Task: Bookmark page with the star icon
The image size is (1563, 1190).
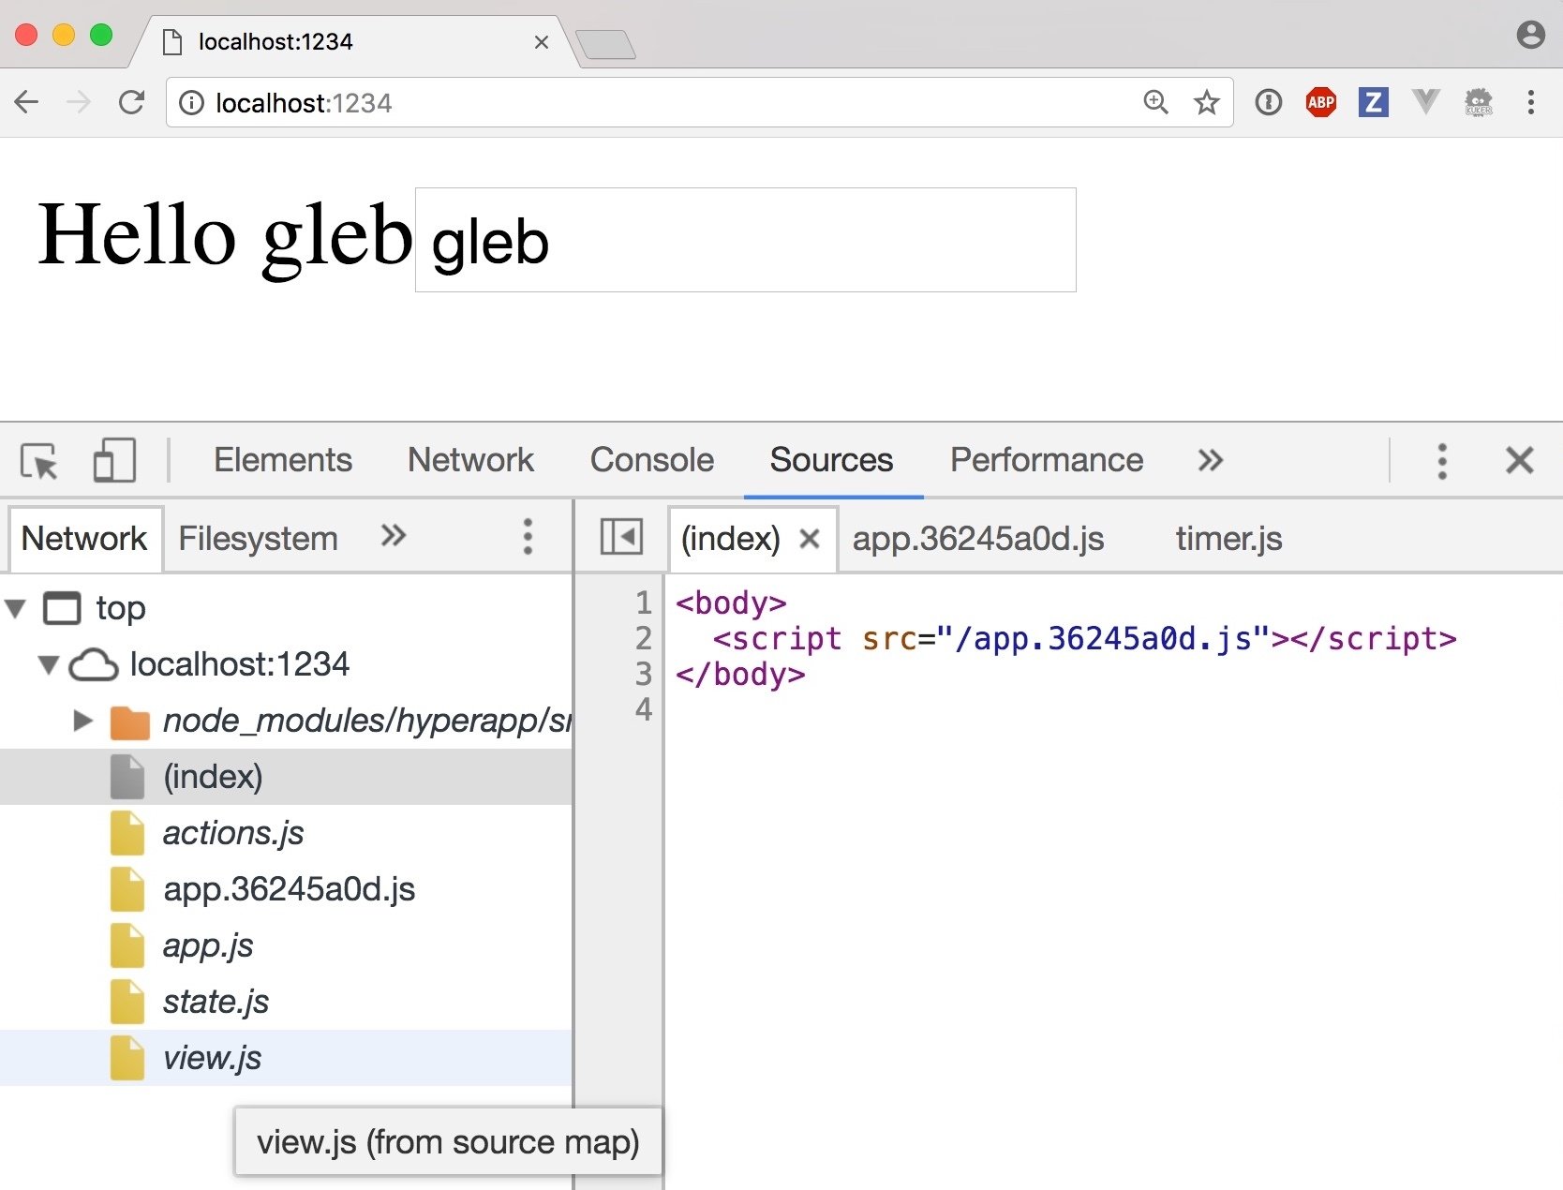Action: pos(1207,102)
